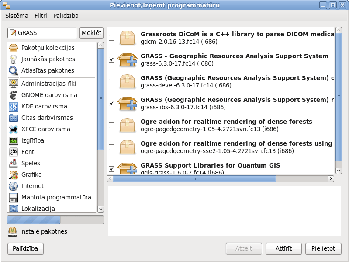Click the package list vertical scrollbar thumb
This screenshot has height=262, width=349.
pos(339,97)
